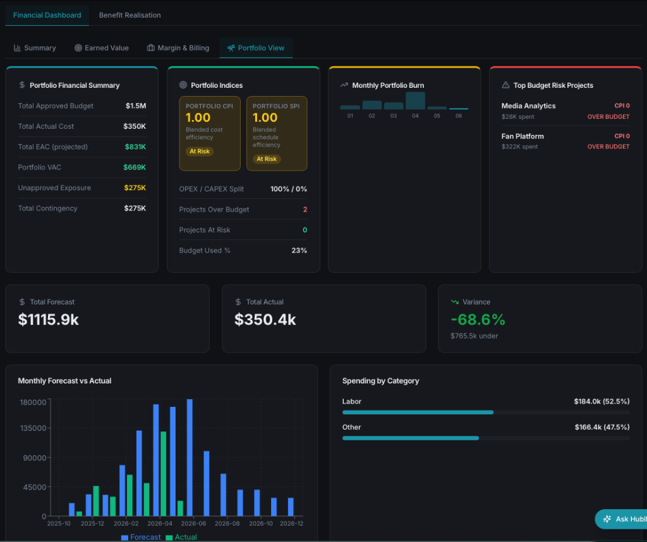Open the Media Analytics risk project
The height and width of the screenshot is (542, 647).
[x=565, y=111]
